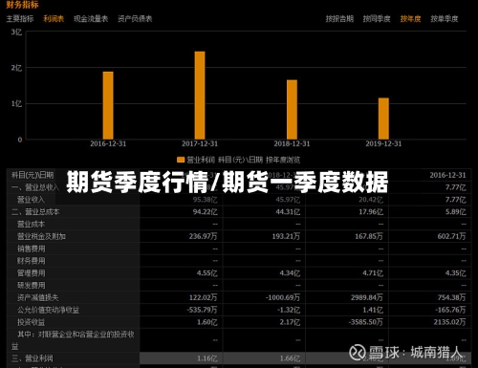Click the shortest bar for 2019-12-31

383,119
